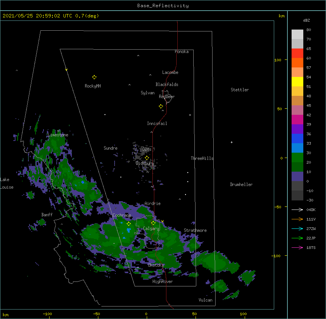
Task: Click the magenta 18TS arrow in legend
Action: [297, 247]
